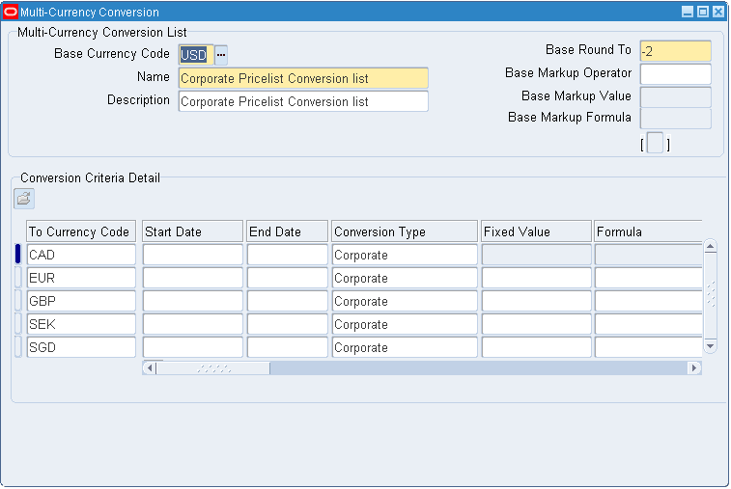Click the End Date cell for GBP

[287, 301]
